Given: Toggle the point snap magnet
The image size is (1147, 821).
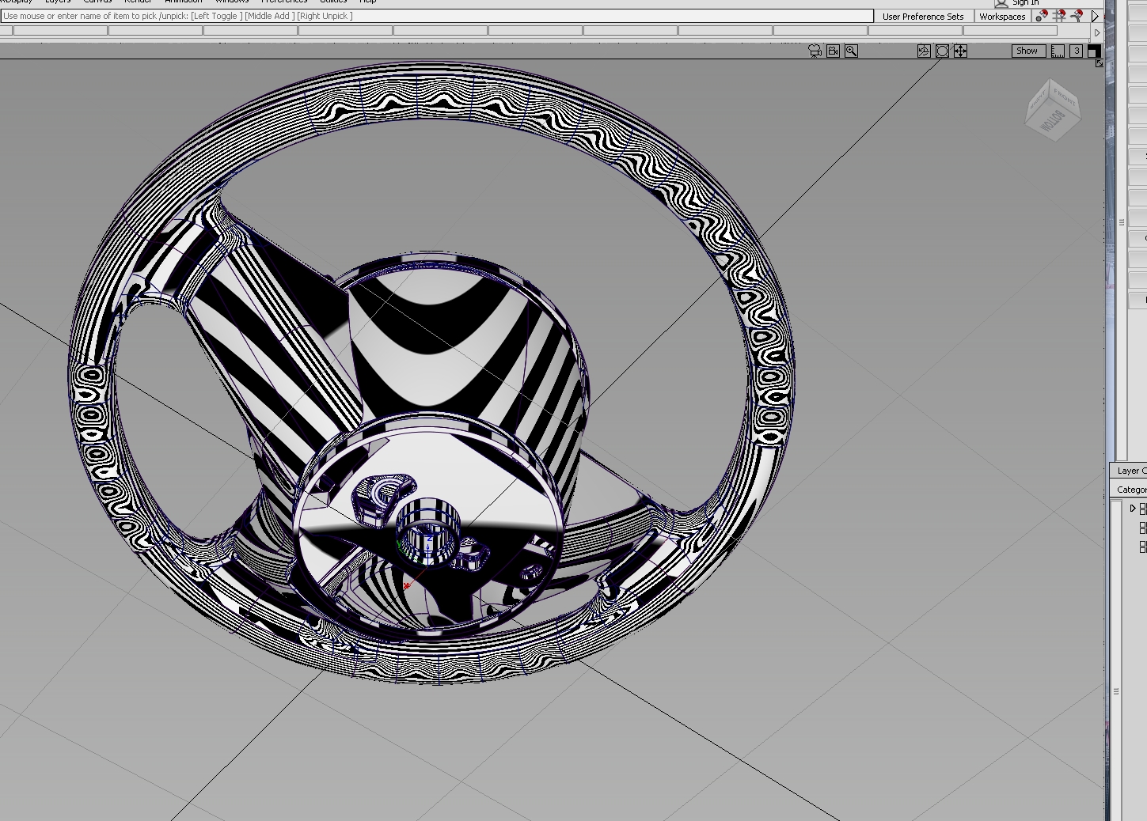Looking at the screenshot, I should [x=1042, y=16].
